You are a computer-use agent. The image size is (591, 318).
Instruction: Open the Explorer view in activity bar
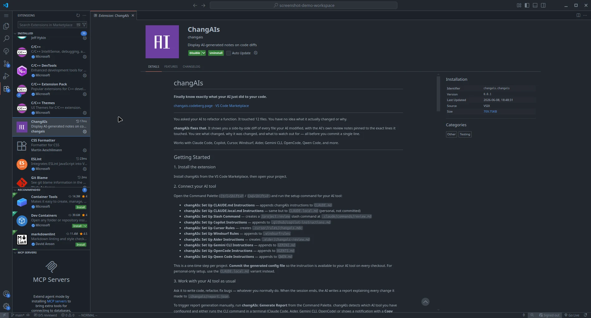[x=6, y=26]
